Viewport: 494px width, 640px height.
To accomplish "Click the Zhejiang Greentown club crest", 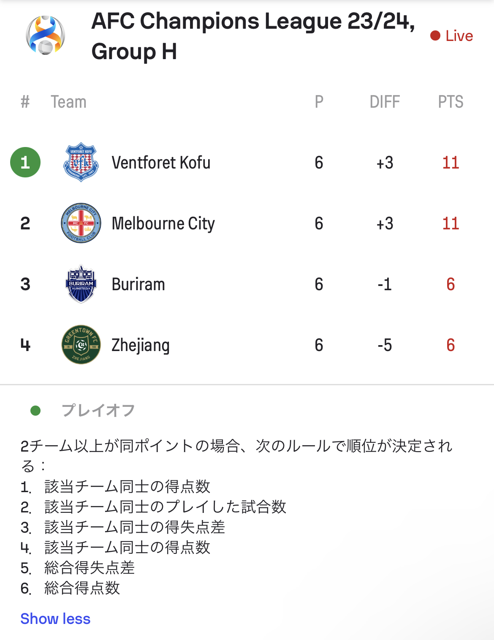I will click(81, 345).
